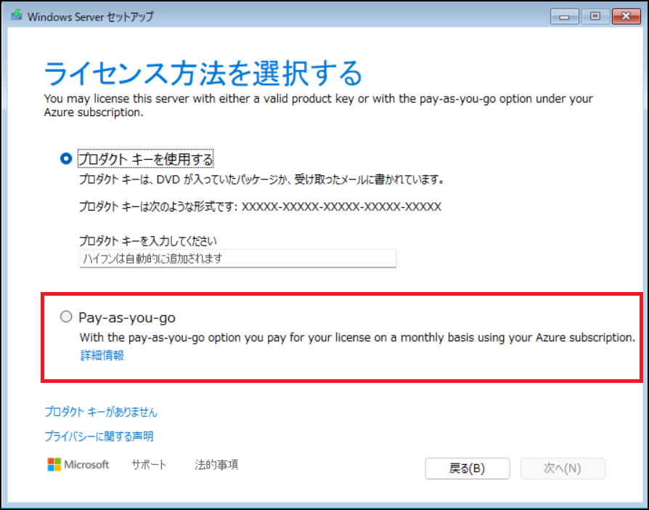The height and width of the screenshot is (510, 649).
Task: Select the プロダクト キーを使用する radio button
Action: (65, 158)
